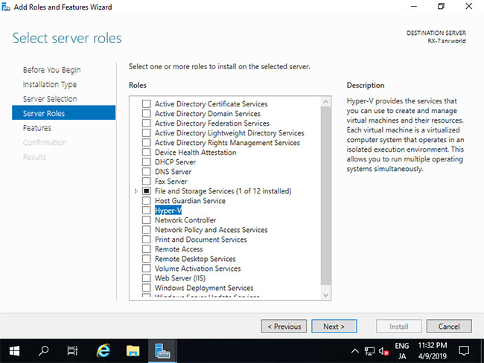Image resolution: width=484 pixels, height=363 pixels.
Task: Click the wizard title bar icon
Action: [5, 7]
